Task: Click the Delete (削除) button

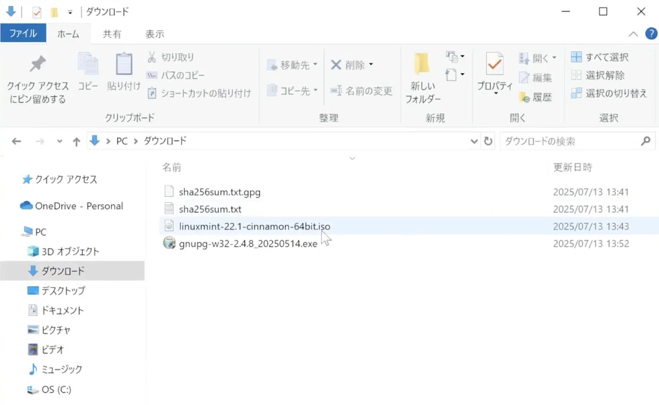Action: coord(348,65)
